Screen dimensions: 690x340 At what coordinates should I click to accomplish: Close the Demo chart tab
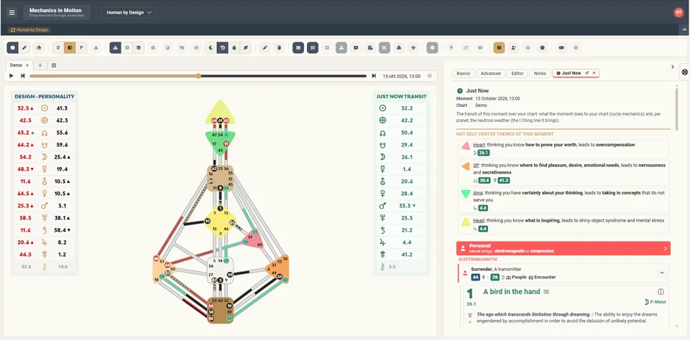coord(27,65)
